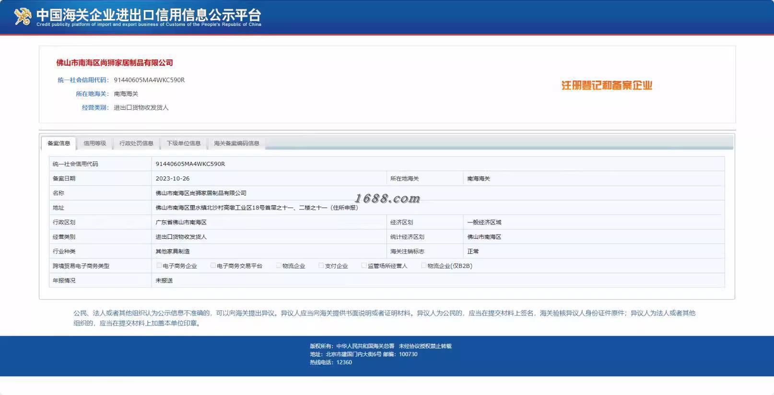Tick the 电子商务交易平台 checkbox
This screenshot has height=395, width=774.
click(213, 266)
